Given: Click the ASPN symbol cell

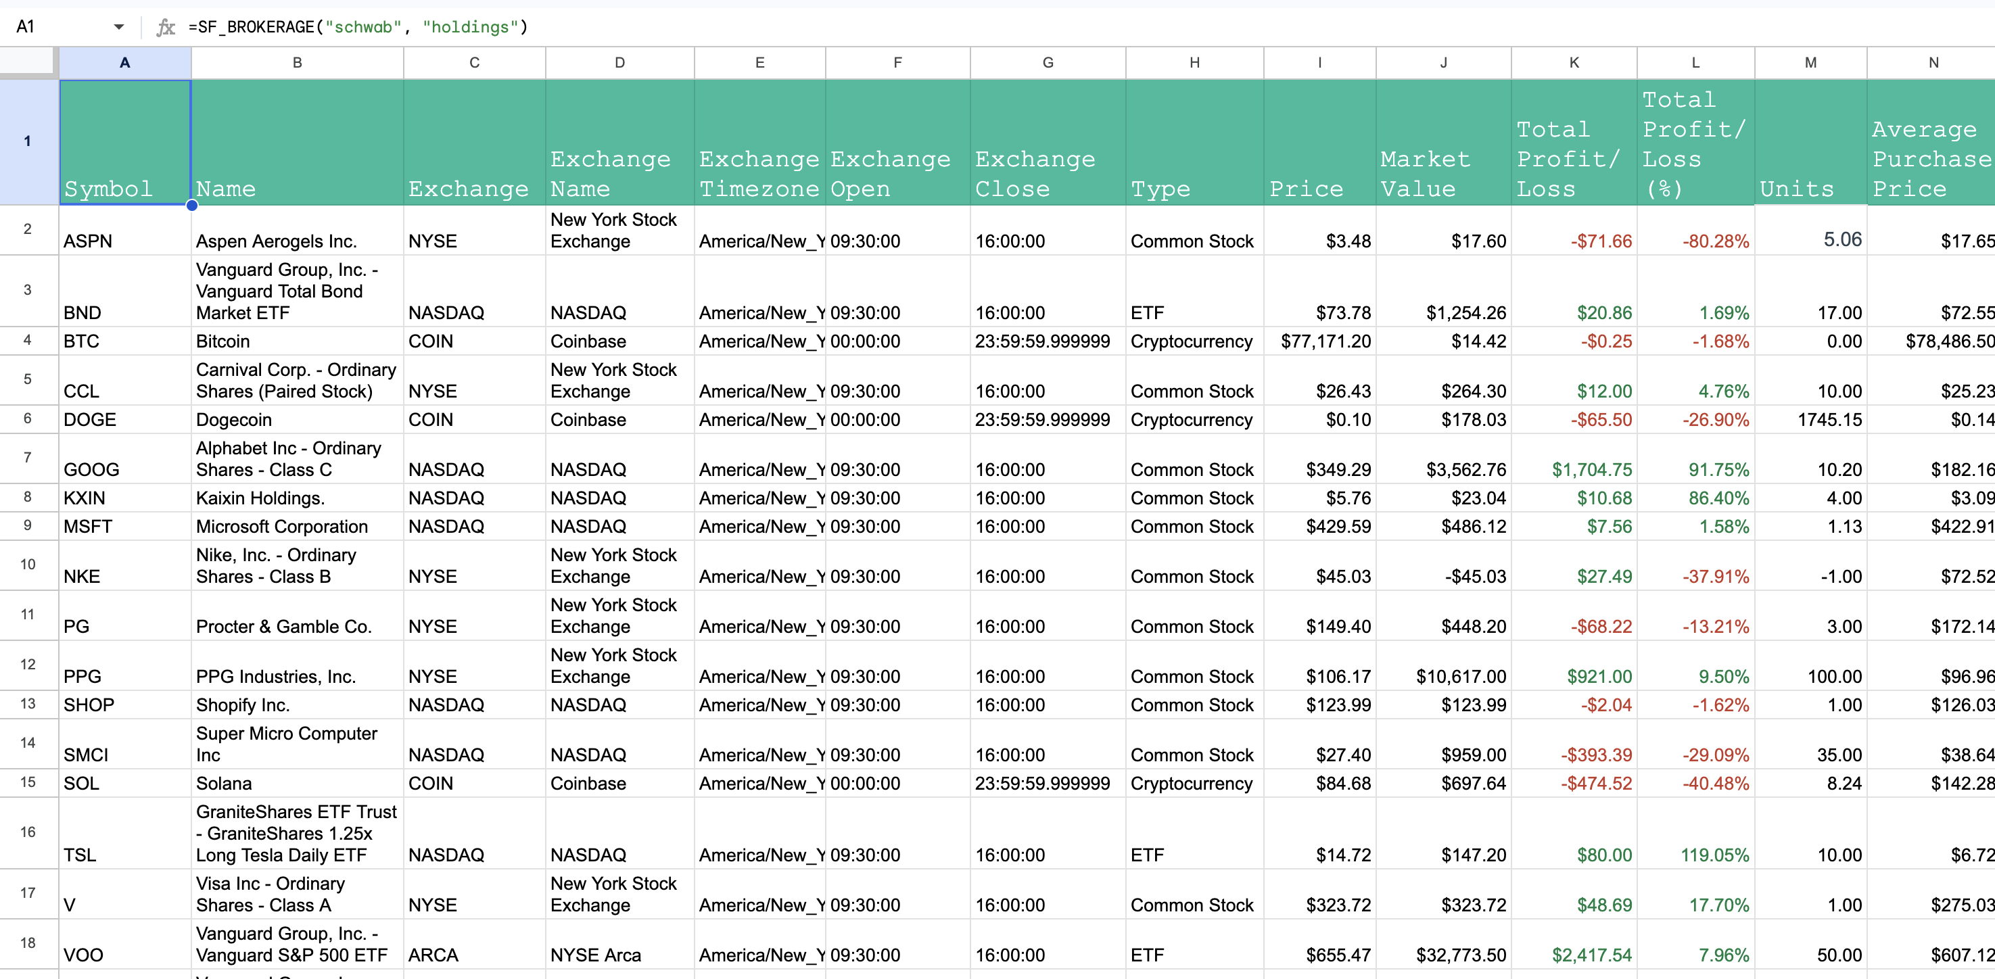Looking at the screenshot, I should click(124, 230).
